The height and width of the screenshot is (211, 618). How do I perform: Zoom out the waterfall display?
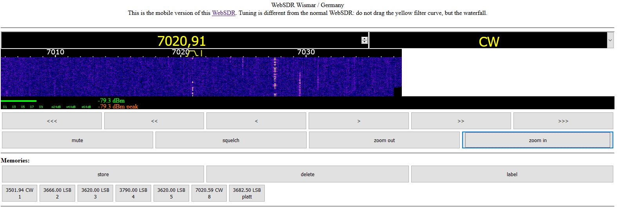(x=384, y=140)
